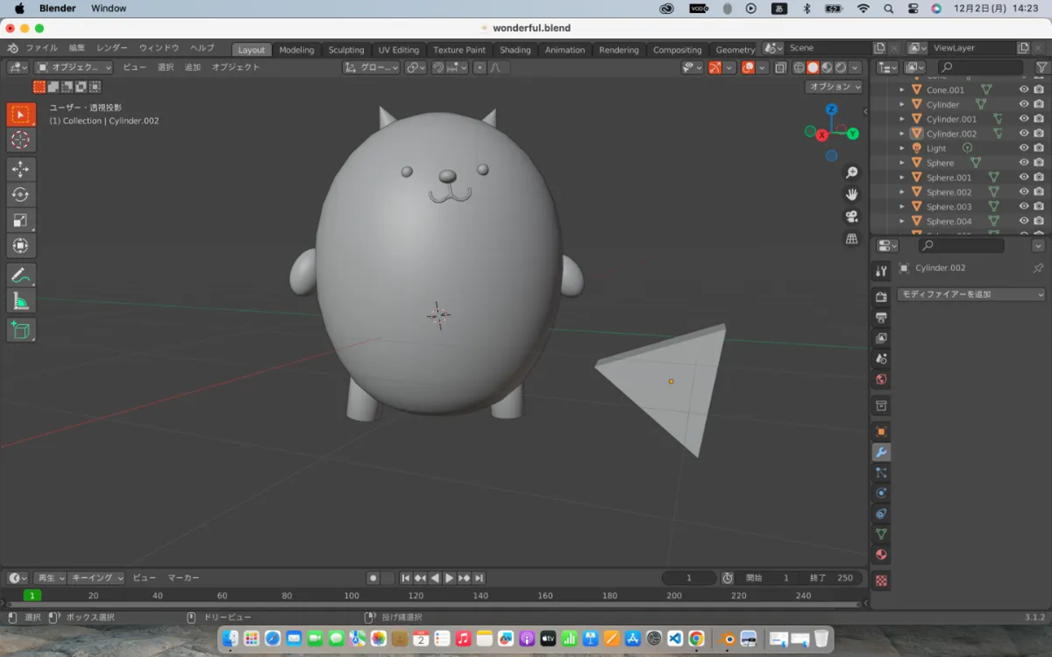Expand the Sphere.004 tree item
Screen dimensions: 1052x657
pos(902,221)
